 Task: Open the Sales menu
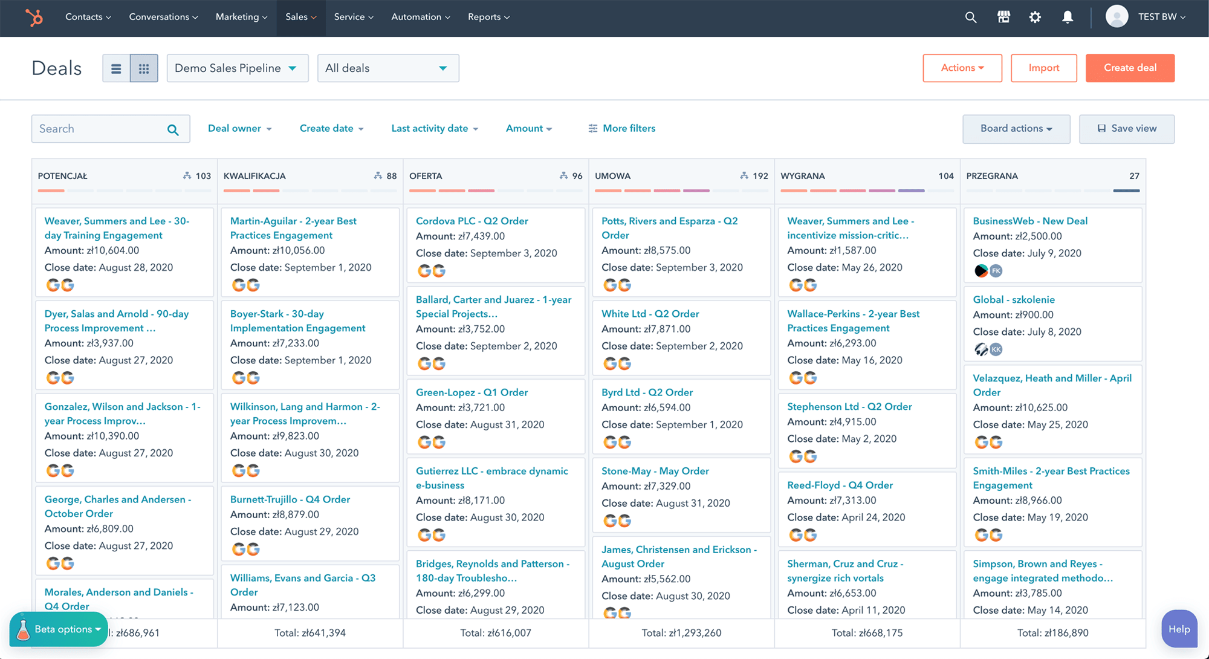click(301, 17)
